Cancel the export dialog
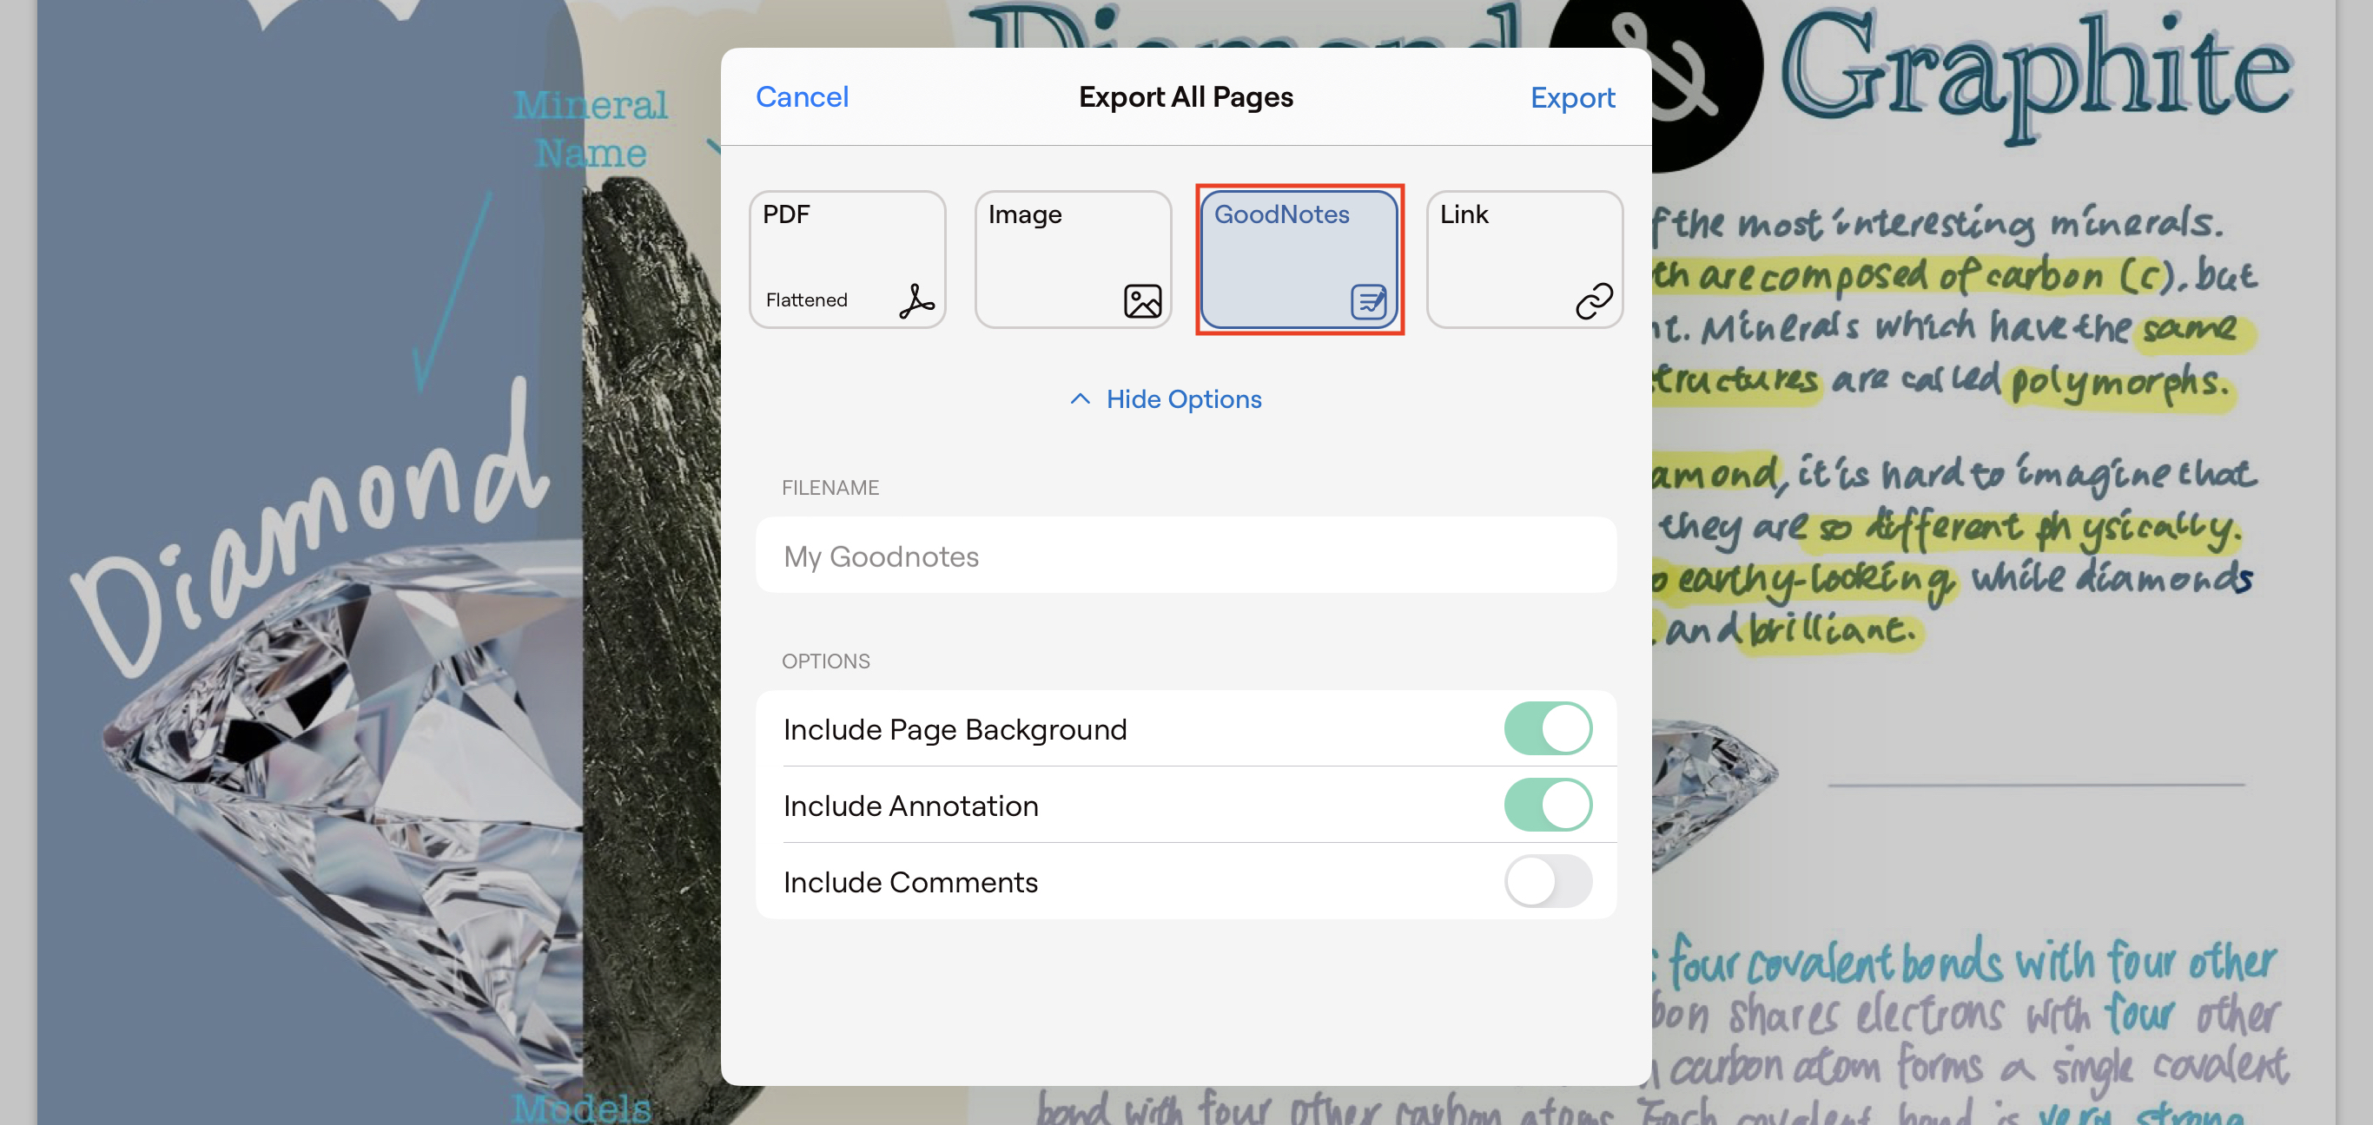This screenshot has width=2373, height=1125. (x=802, y=97)
